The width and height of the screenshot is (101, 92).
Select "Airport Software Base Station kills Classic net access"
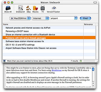pos(49,48)
